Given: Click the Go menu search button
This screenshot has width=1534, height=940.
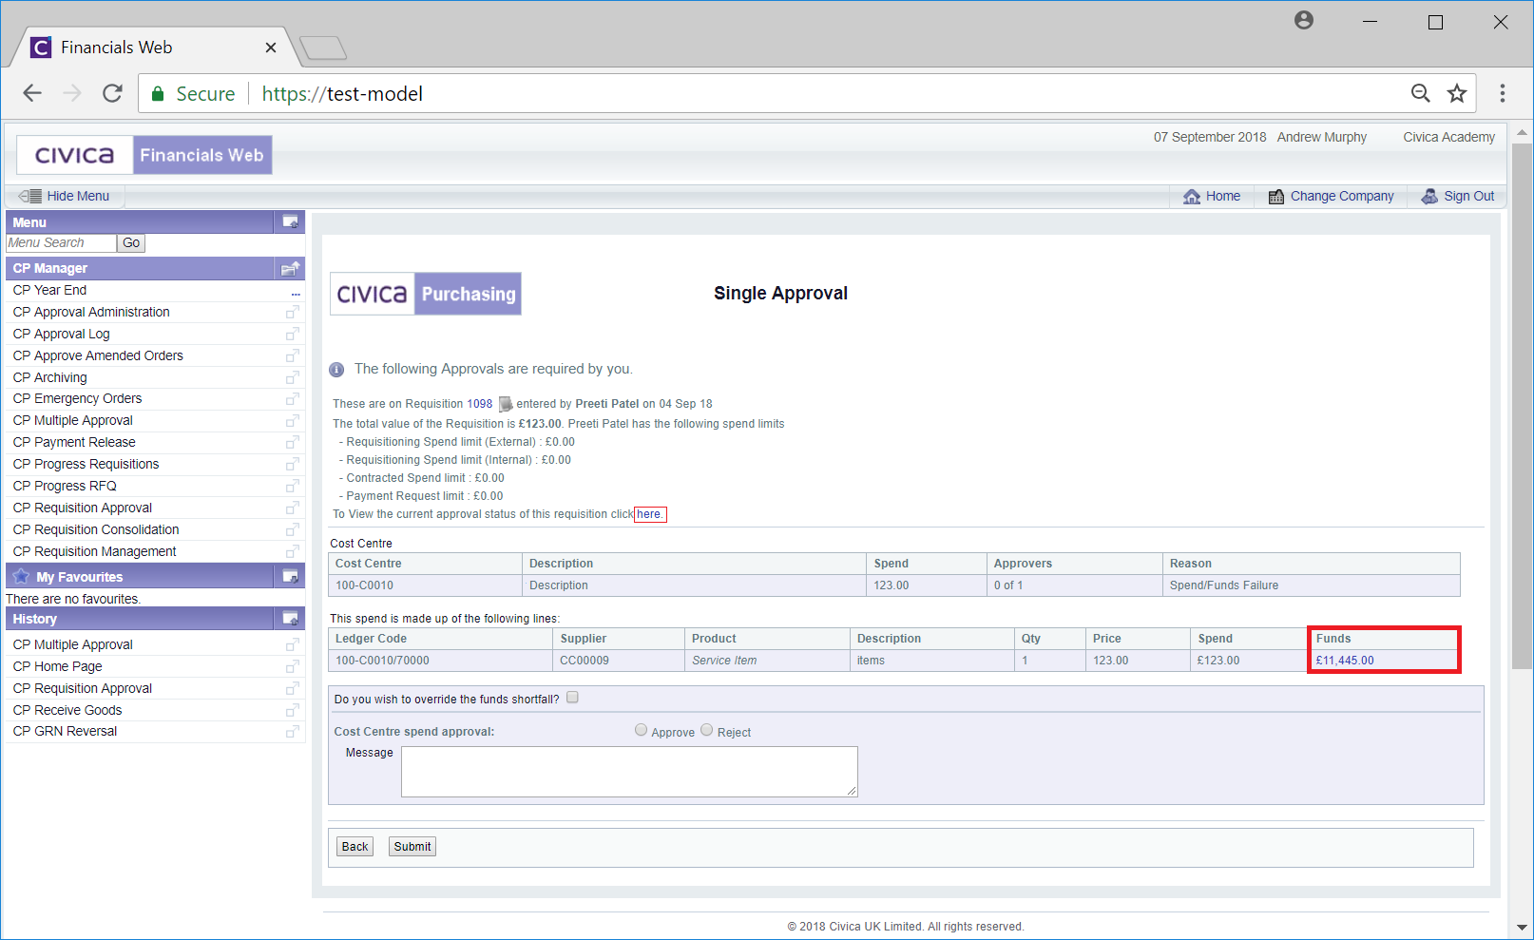Looking at the screenshot, I should pyautogui.click(x=131, y=243).
